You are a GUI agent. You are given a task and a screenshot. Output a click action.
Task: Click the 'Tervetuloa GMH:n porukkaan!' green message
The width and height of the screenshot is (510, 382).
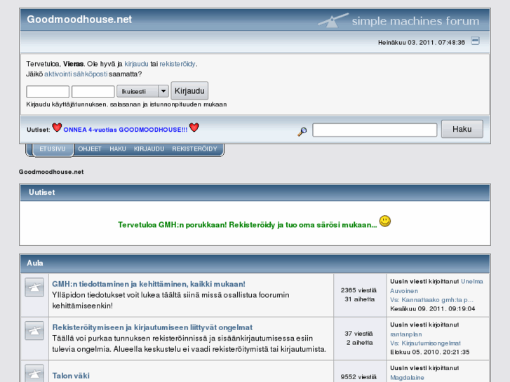point(248,225)
